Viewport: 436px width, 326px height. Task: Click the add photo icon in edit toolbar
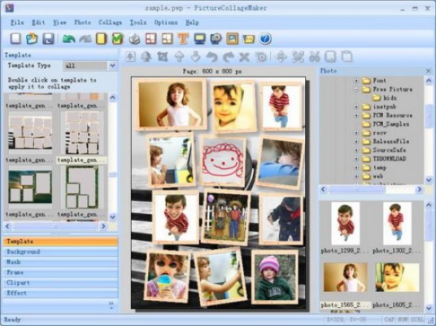tap(130, 57)
